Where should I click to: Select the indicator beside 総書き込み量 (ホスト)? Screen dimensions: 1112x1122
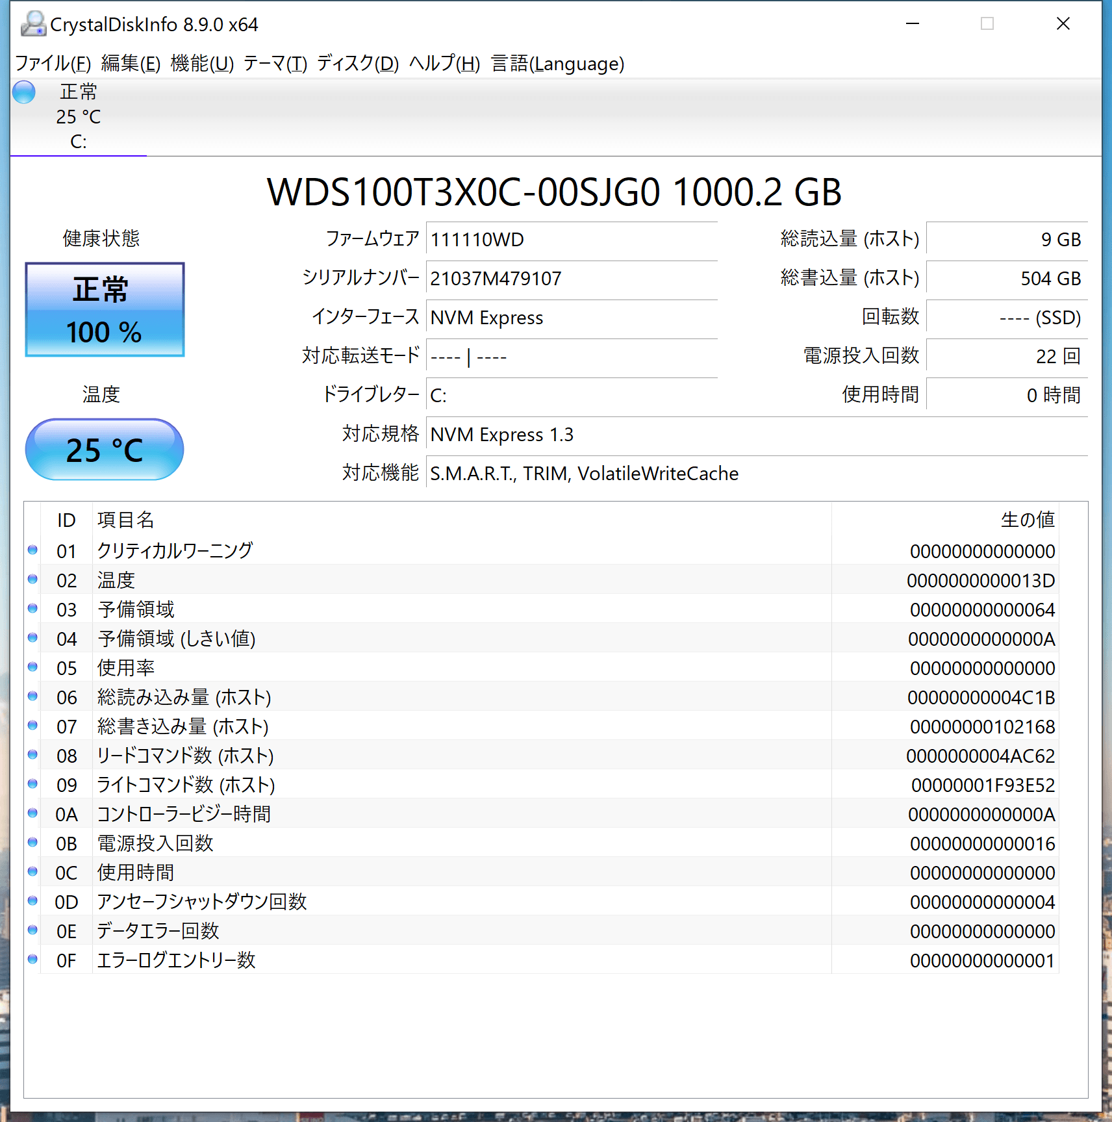pyautogui.click(x=32, y=726)
